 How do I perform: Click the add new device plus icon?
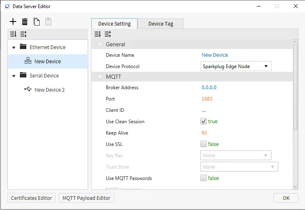pyautogui.click(x=13, y=22)
